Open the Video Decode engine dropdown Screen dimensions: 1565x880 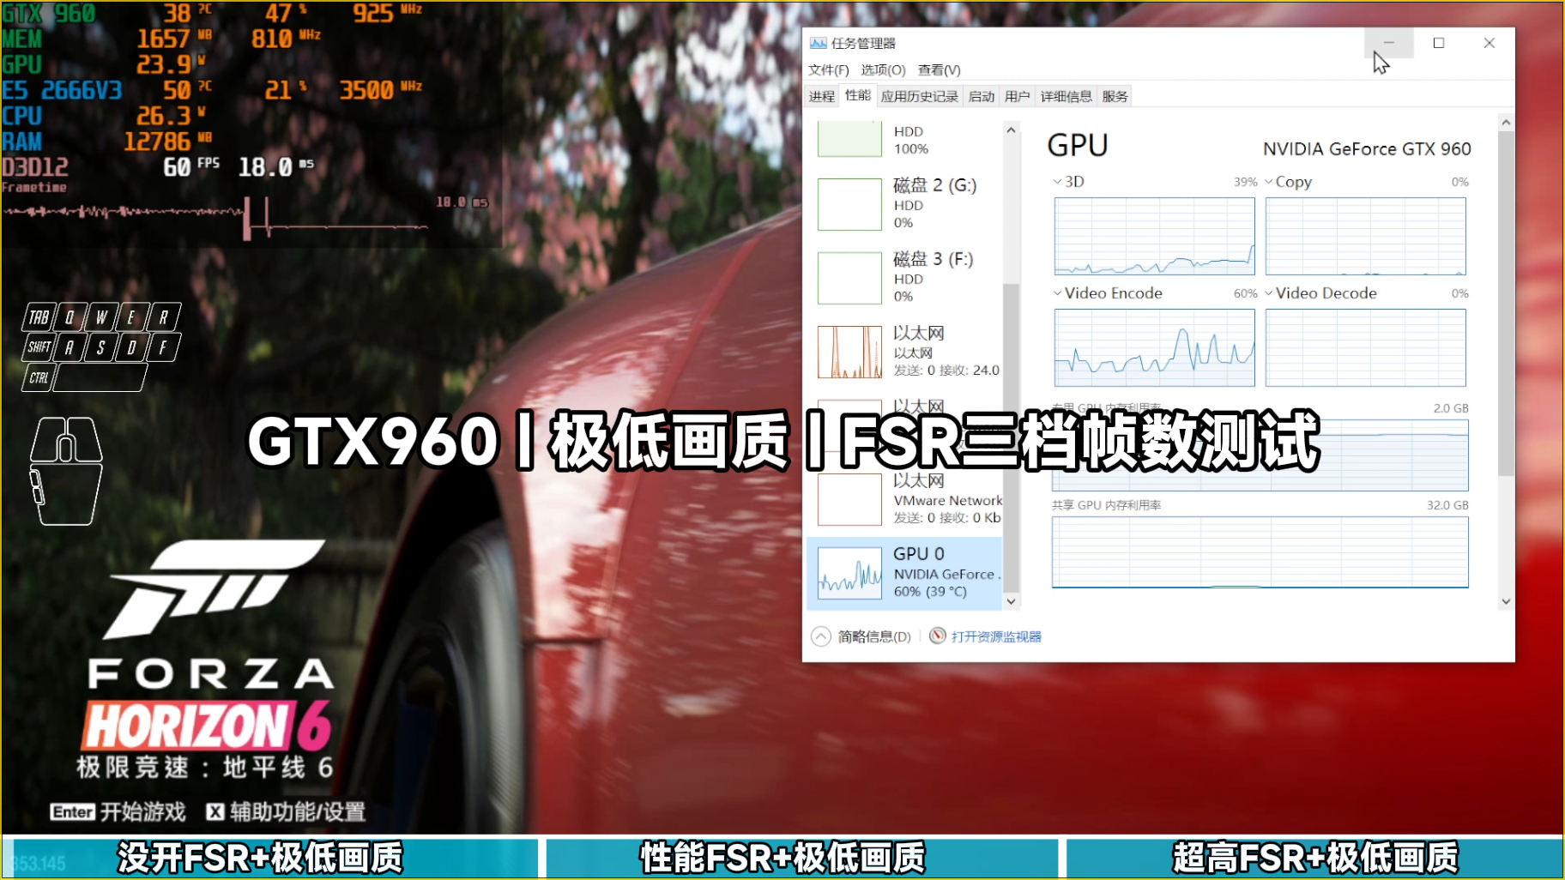(x=1320, y=293)
